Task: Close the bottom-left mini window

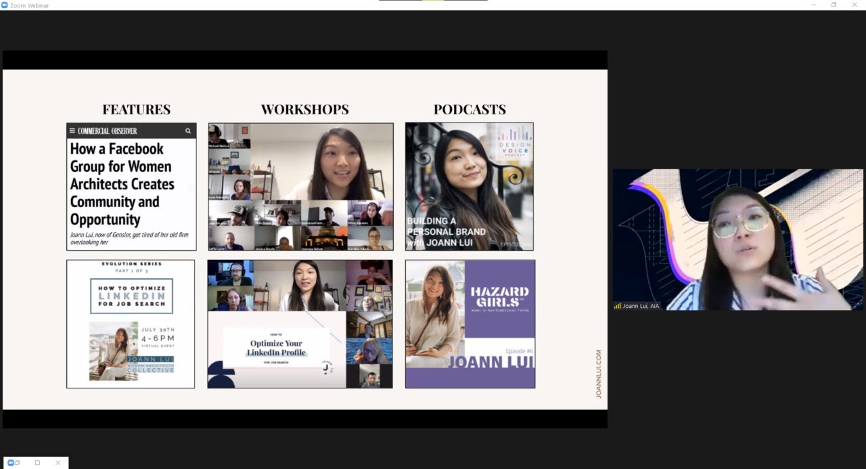Action: (58, 463)
